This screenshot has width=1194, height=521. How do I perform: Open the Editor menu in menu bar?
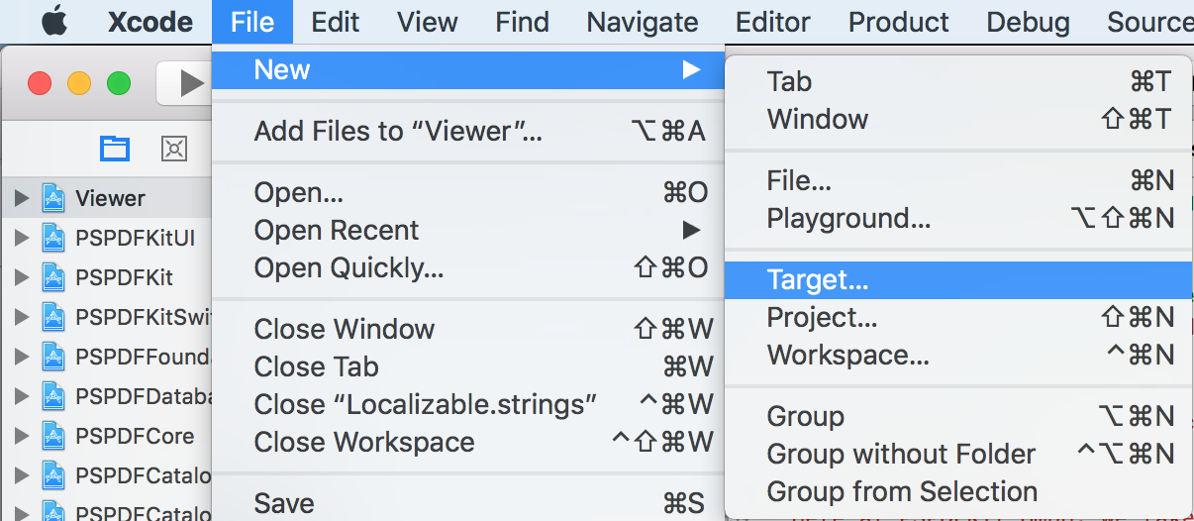[x=773, y=22]
